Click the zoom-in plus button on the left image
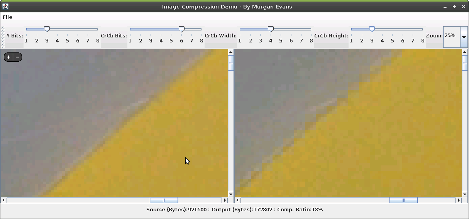 click(x=8, y=57)
